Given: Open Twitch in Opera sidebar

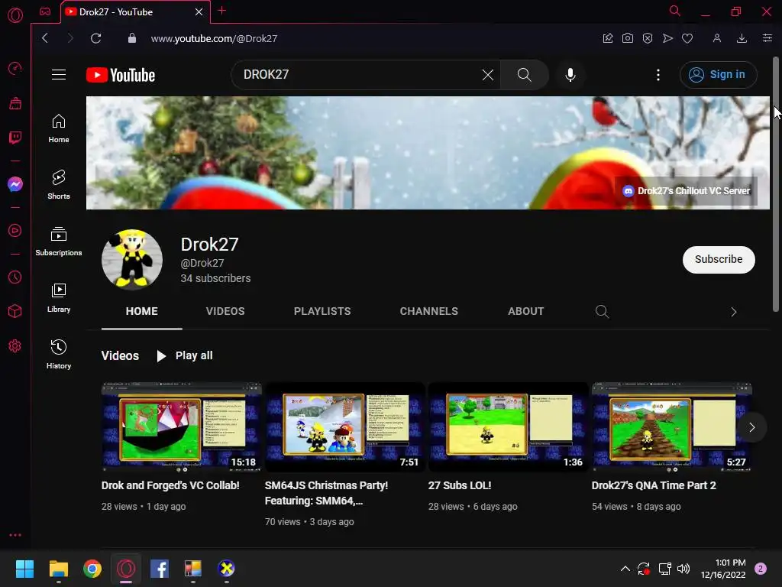Looking at the screenshot, I should 15,138.
